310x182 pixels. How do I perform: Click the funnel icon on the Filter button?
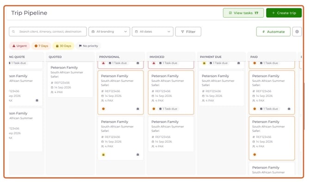coord(182,31)
